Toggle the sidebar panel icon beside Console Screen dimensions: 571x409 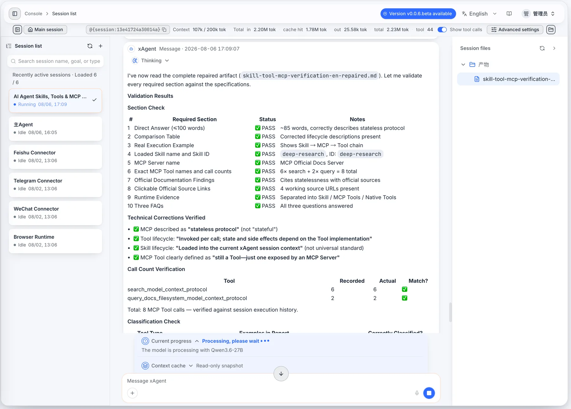15,14
